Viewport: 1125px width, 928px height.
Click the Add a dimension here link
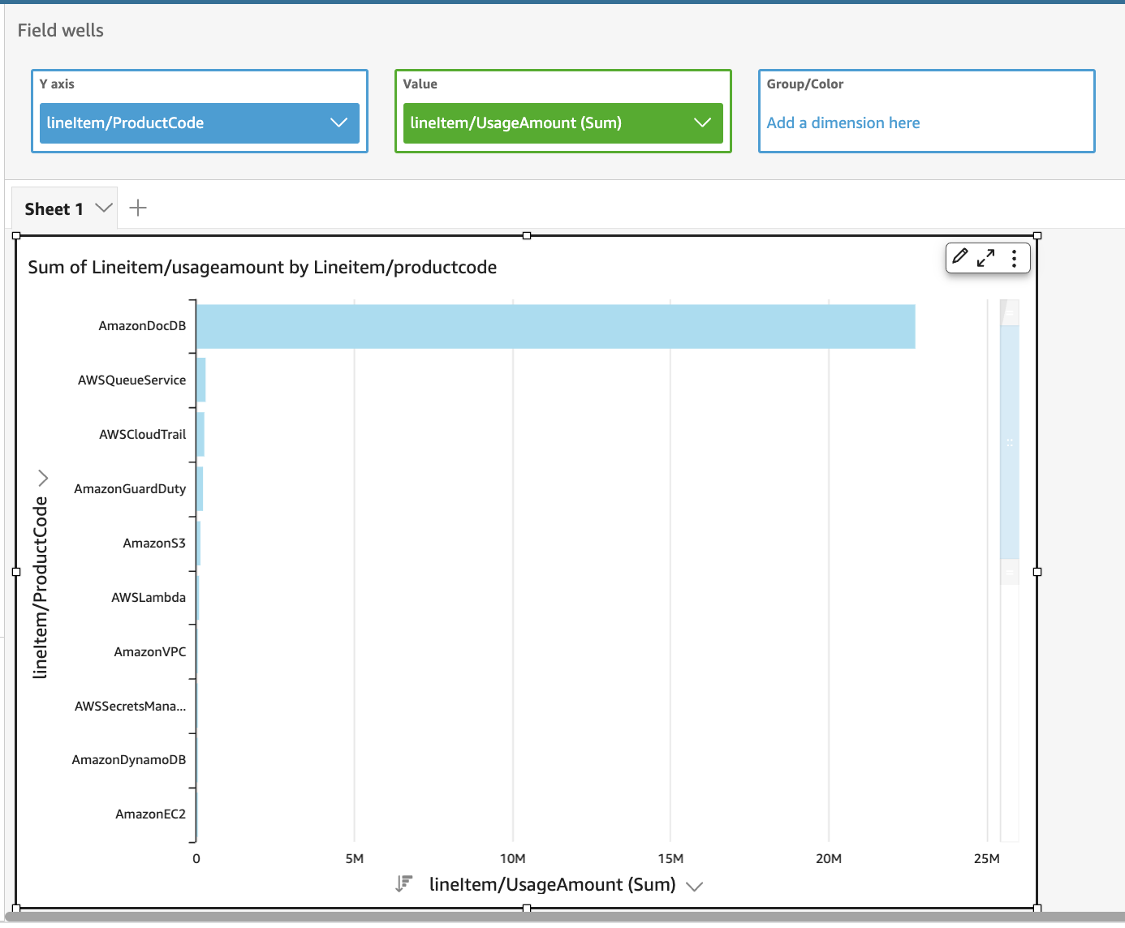(x=843, y=122)
